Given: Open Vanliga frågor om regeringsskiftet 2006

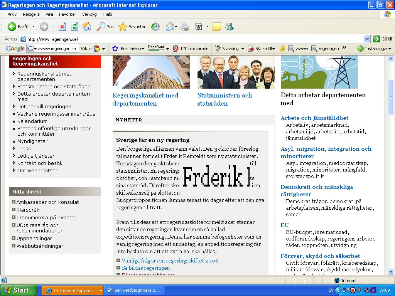Looking at the screenshot, I should pyautogui.click(x=170, y=261).
